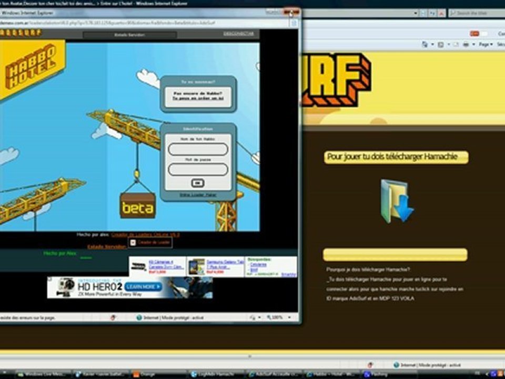505x379 pixels.
Task: Click the password field in login box
Action: 198,169
